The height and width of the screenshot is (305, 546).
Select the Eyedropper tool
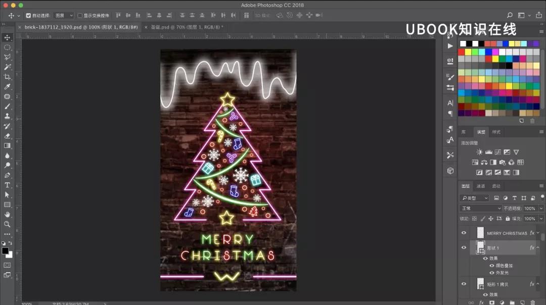click(x=7, y=86)
